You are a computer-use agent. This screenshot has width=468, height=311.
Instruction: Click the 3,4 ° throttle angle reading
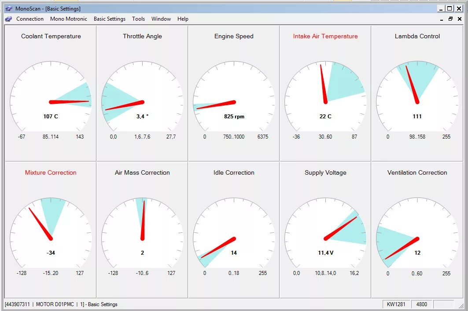pyautogui.click(x=142, y=116)
